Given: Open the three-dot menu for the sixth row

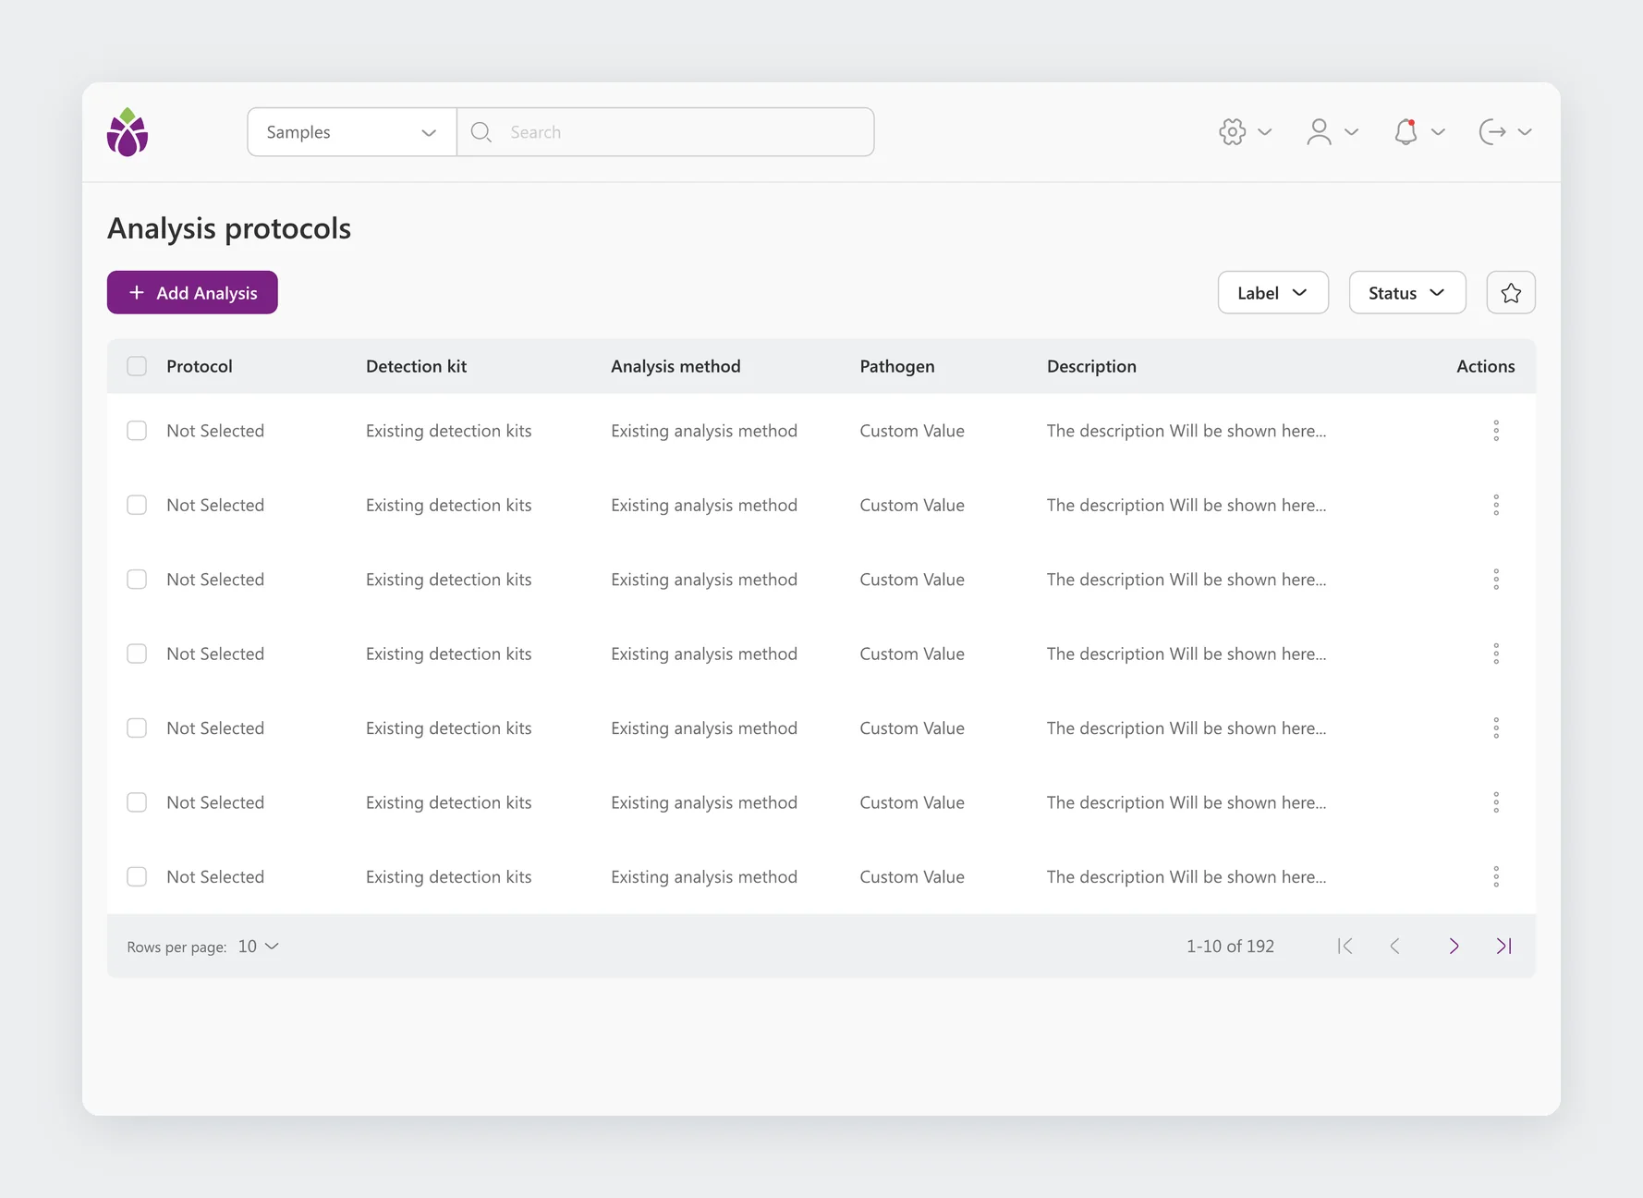Looking at the screenshot, I should [x=1496, y=802].
